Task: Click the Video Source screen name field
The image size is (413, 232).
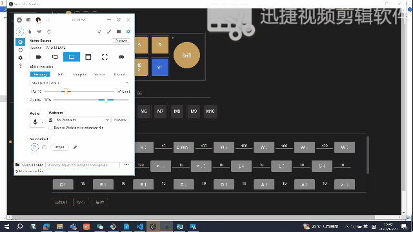Action: click(x=80, y=48)
